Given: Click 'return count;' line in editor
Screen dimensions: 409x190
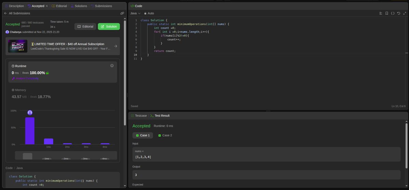Looking at the screenshot, I should (x=165, y=51).
